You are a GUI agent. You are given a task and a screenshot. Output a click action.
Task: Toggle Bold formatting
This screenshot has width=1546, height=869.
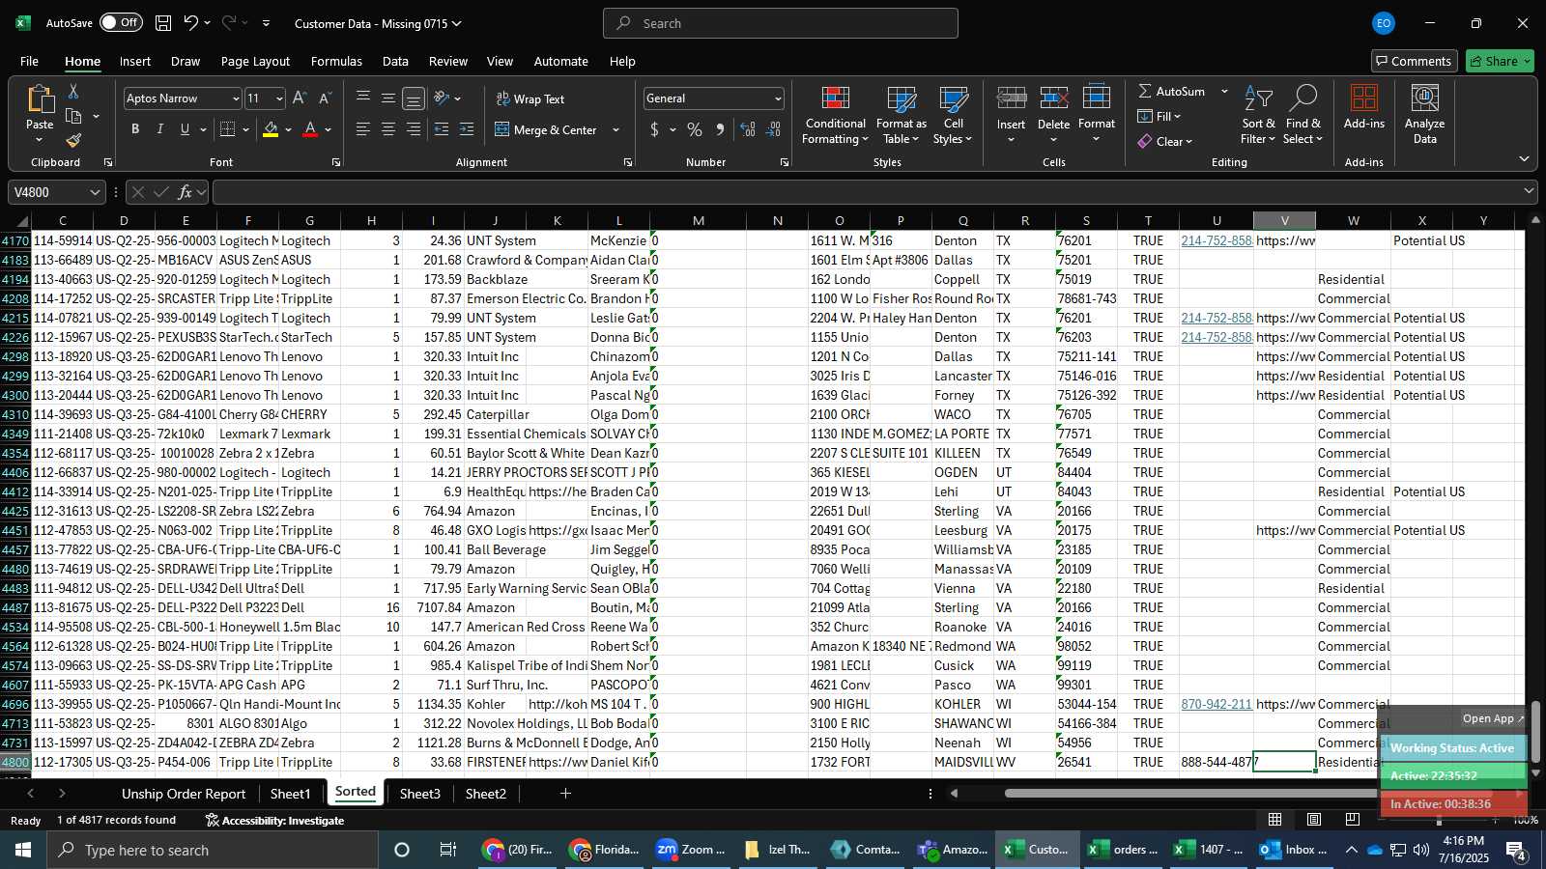[135, 129]
